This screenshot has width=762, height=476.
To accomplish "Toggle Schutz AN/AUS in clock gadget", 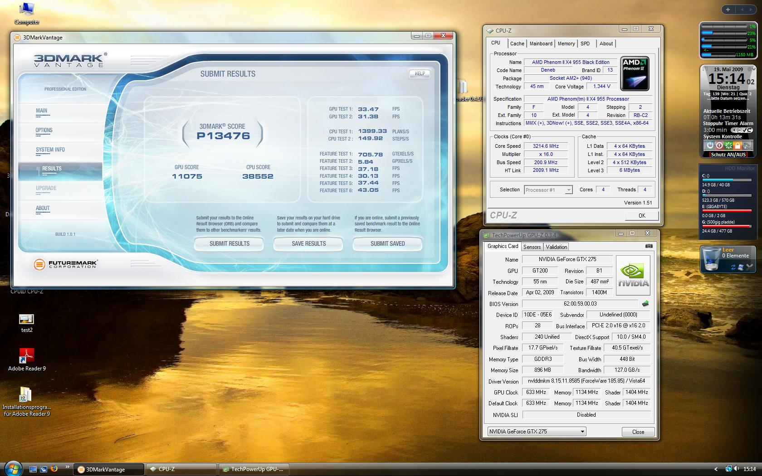I will coord(728,155).
